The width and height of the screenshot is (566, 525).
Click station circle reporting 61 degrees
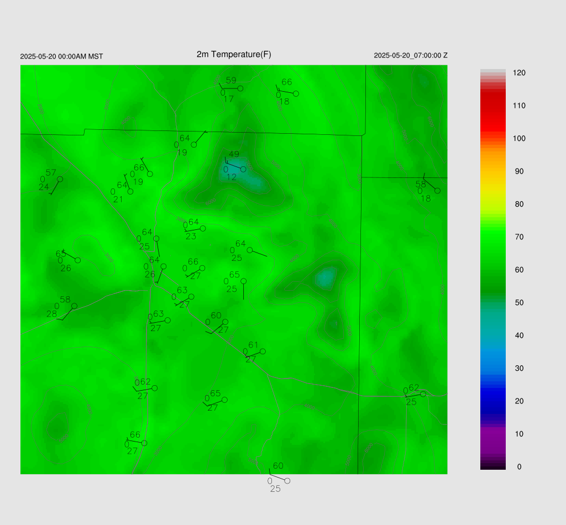tap(263, 351)
